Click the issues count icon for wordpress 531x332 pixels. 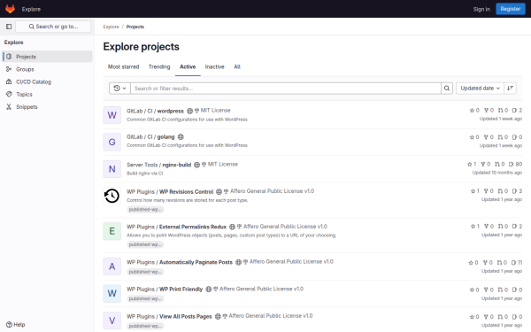pyautogui.click(x=515, y=111)
